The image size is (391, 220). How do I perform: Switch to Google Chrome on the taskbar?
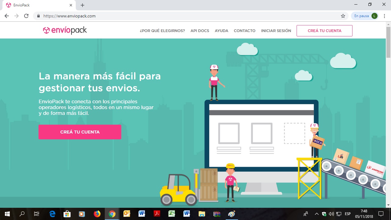click(112, 214)
